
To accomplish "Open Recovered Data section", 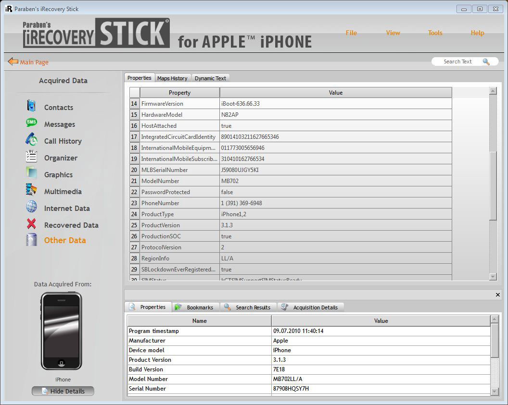I will tap(71, 225).
